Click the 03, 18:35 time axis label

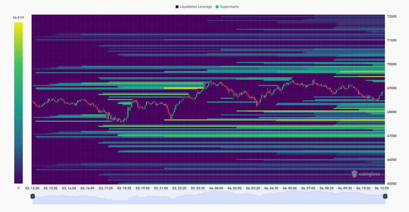(124, 188)
